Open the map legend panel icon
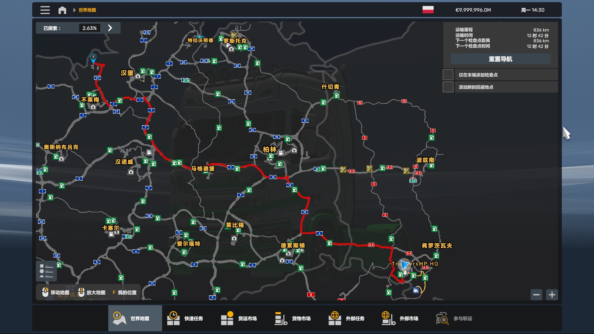594x334 pixels. pyautogui.click(x=46, y=271)
